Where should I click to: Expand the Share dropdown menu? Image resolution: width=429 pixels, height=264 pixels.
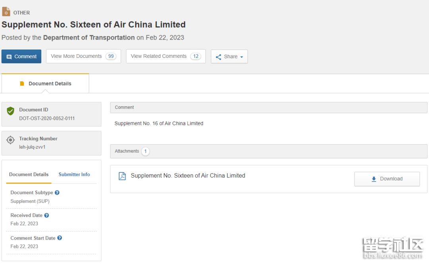(x=229, y=57)
